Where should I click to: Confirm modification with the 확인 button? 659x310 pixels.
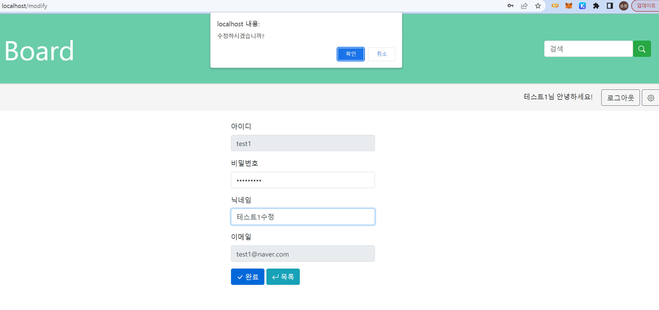[x=351, y=54]
